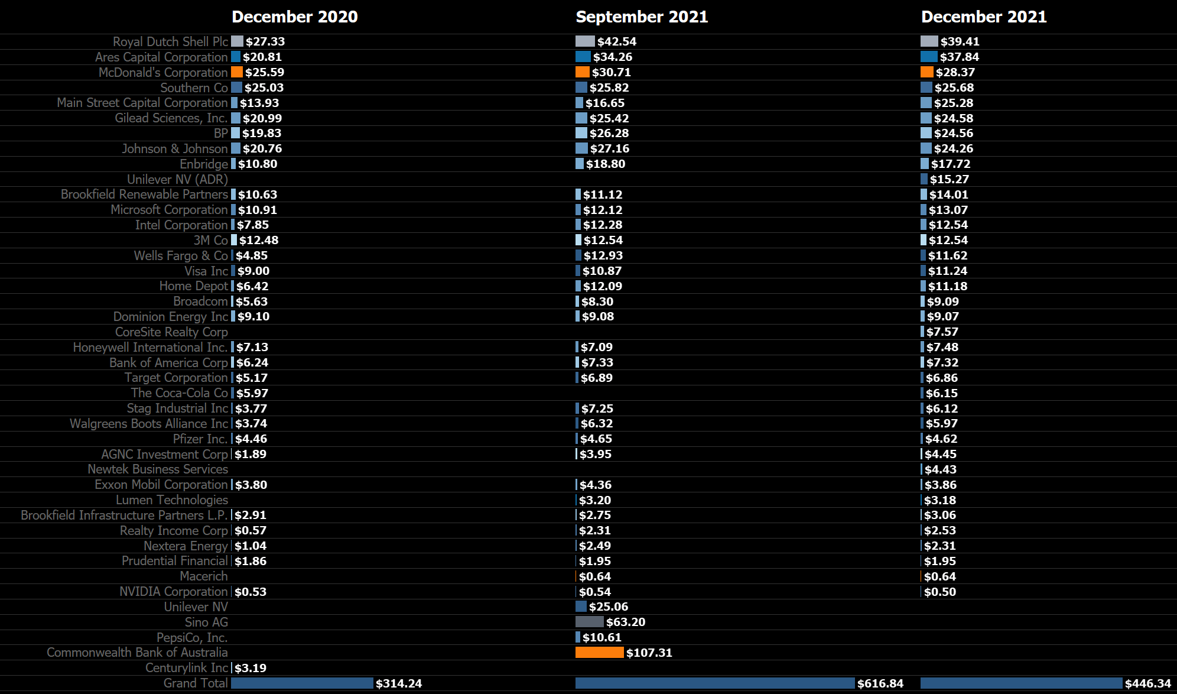This screenshot has height=694, width=1177.
Task: Click Sino AG gray bar in September 2021
Action: (x=589, y=622)
